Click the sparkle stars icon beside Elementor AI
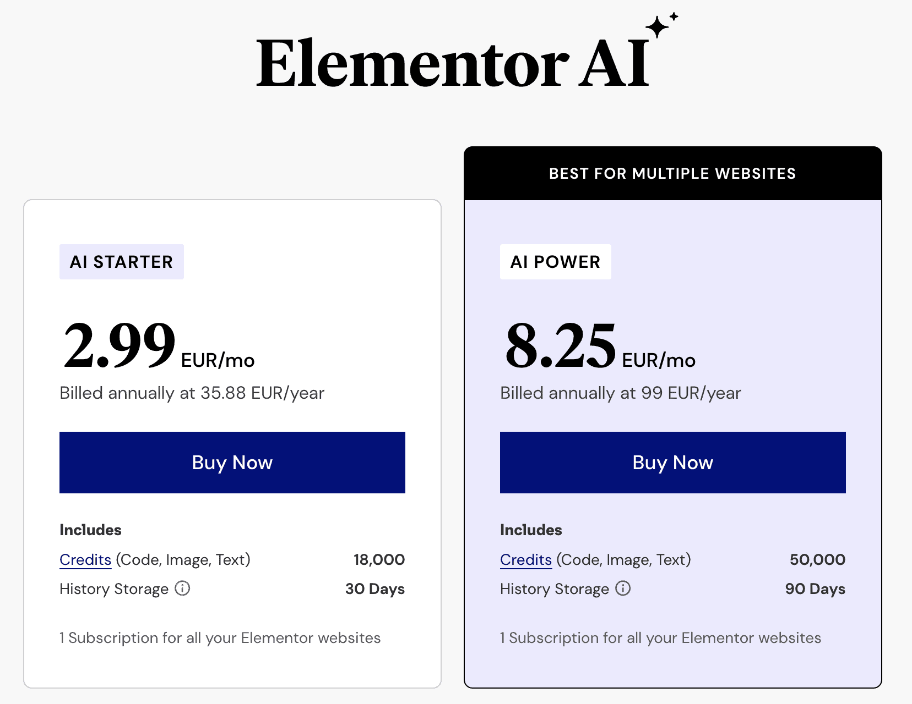Screen dimensions: 912x704 coord(661,25)
